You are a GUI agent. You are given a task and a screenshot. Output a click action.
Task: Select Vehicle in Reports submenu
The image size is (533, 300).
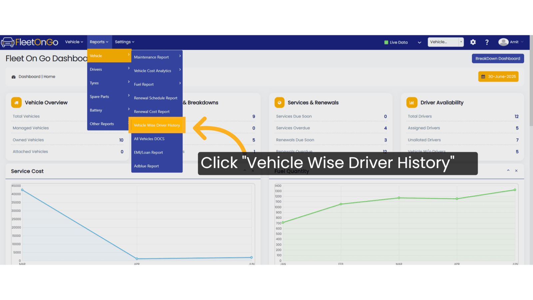point(109,56)
